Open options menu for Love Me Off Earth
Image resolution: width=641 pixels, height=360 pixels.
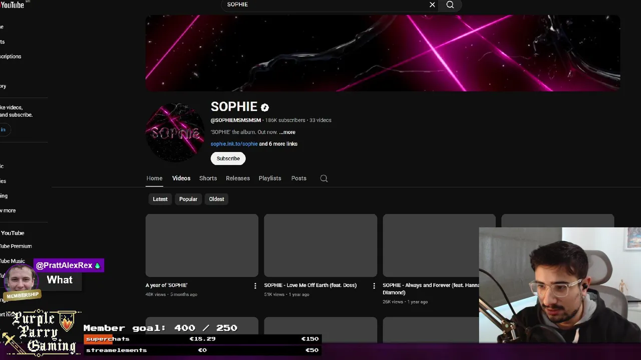(x=374, y=286)
